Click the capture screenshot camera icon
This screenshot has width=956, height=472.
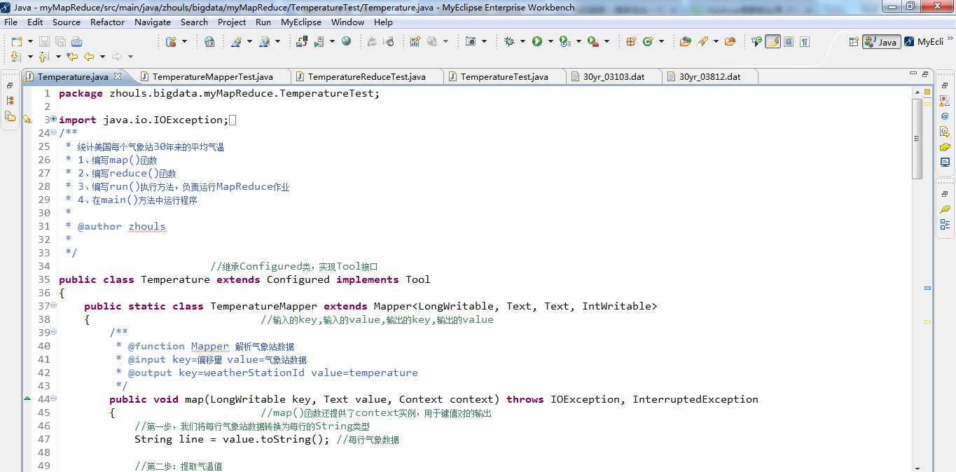click(x=471, y=41)
